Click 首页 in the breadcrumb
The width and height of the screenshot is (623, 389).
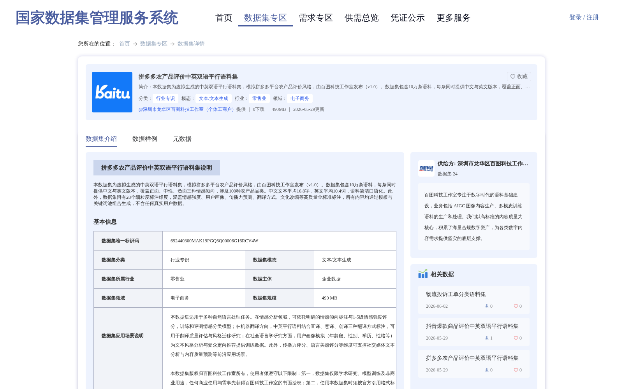(x=125, y=44)
